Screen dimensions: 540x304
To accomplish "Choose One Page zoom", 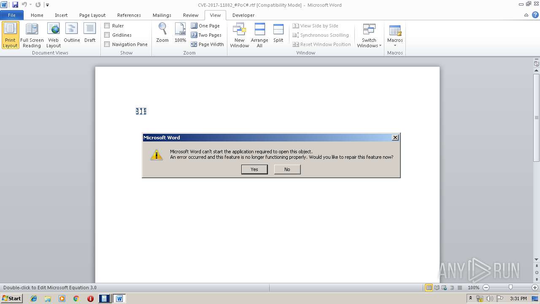I will (205, 26).
